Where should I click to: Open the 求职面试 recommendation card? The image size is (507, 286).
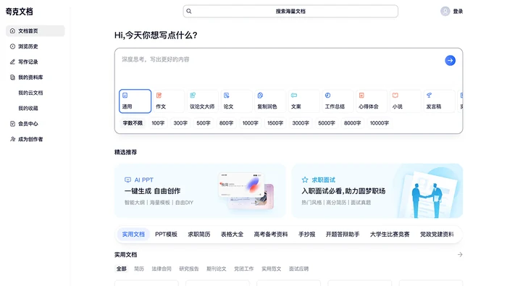pos(377,190)
